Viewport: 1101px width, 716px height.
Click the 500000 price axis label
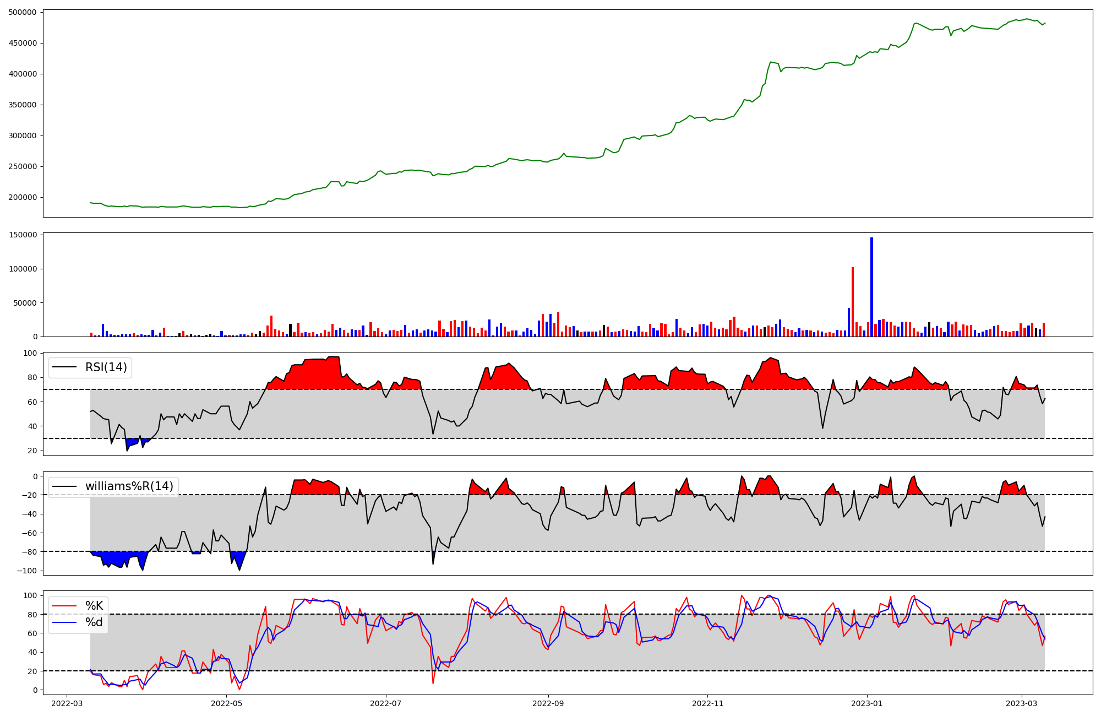coord(23,12)
